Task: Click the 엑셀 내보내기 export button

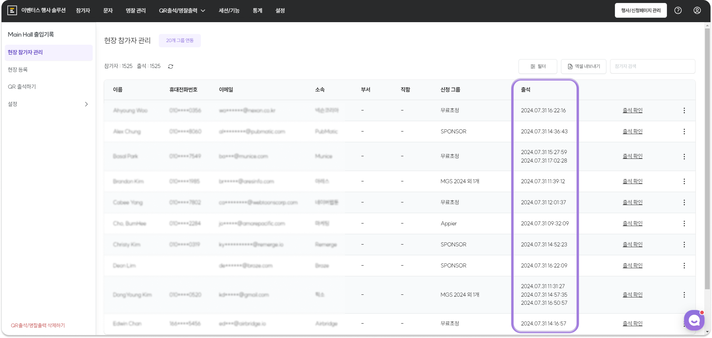Action: tap(583, 66)
